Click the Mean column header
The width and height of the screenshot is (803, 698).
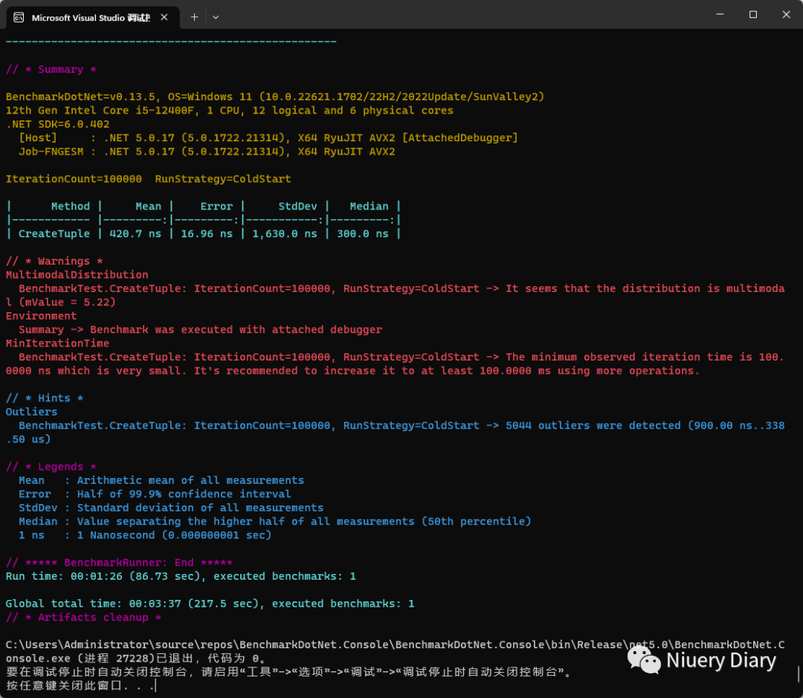pyautogui.click(x=149, y=207)
